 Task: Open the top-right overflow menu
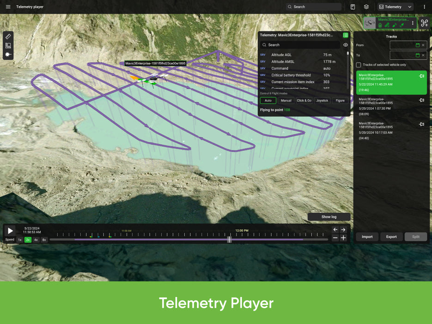click(424, 7)
